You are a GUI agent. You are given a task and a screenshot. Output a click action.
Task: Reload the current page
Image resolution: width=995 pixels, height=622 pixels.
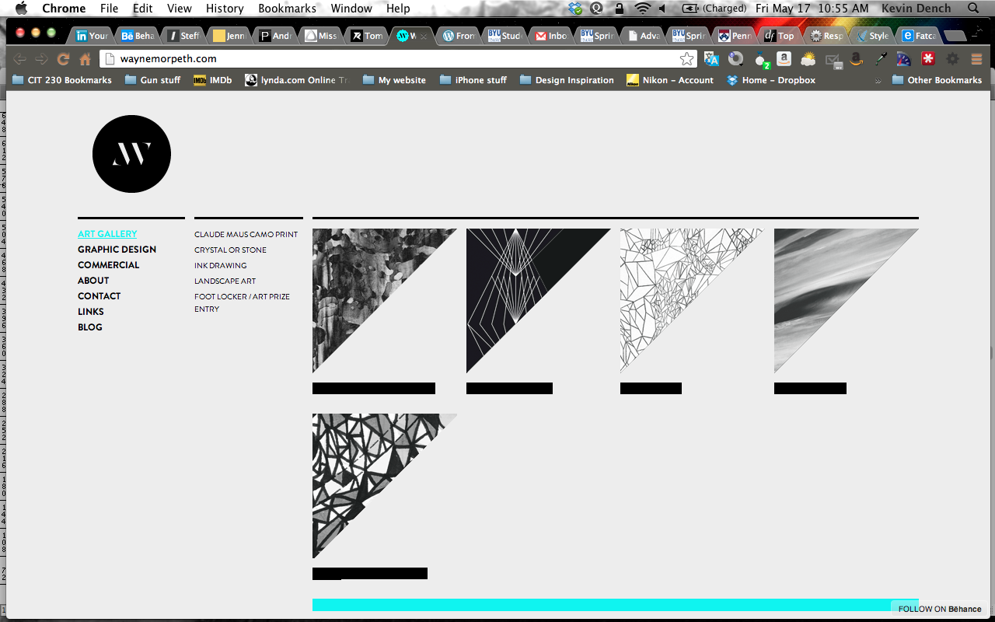pos(64,59)
